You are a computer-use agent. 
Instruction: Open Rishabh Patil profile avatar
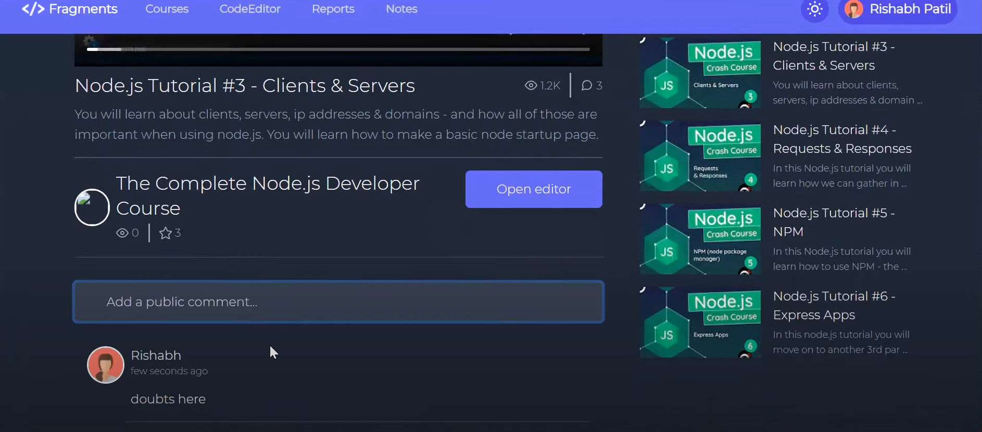(x=854, y=9)
